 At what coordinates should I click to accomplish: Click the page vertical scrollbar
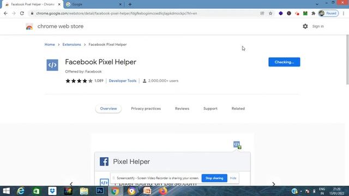tap(347, 59)
